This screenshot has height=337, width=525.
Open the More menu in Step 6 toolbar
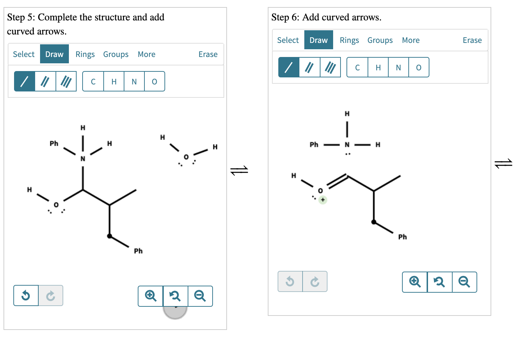411,40
